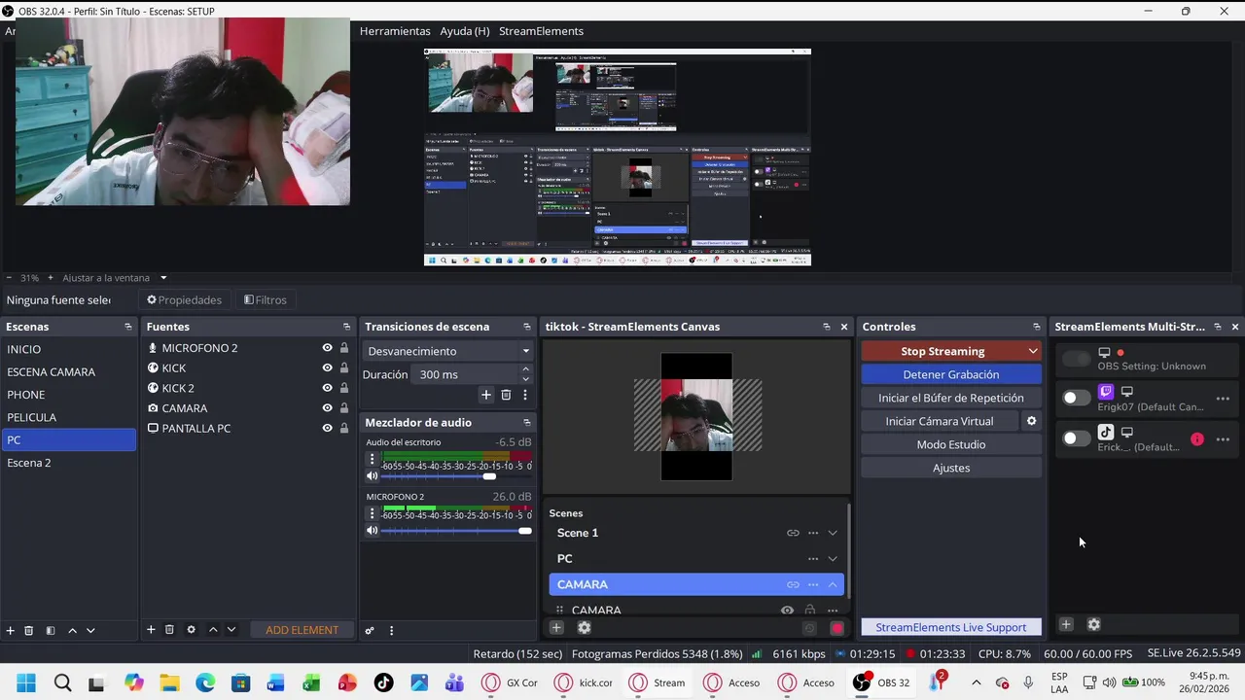Toggle visibility of PANTALLA PC source
Screen dimensions: 1245x700
pyautogui.click(x=327, y=428)
